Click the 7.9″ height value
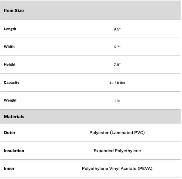Screen dimensions: 182x179 [117, 65]
